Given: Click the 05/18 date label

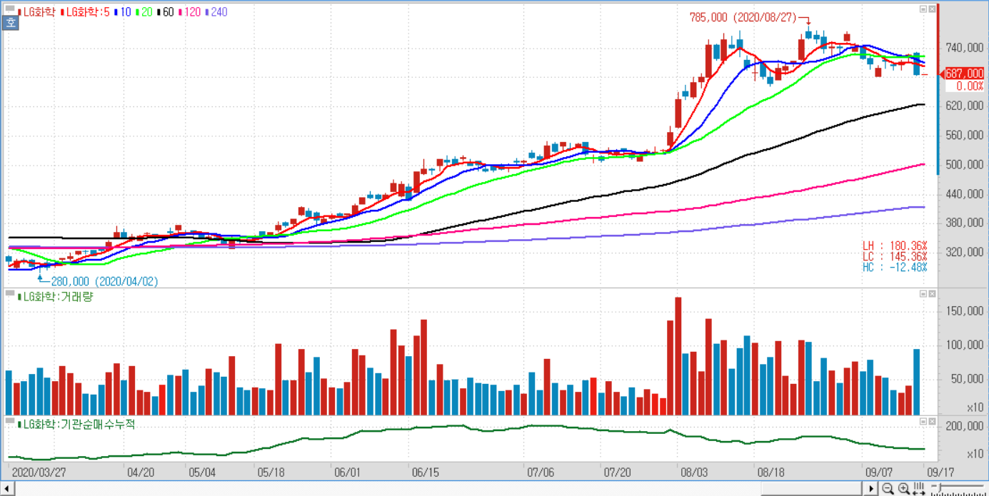Looking at the screenshot, I should point(271,472).
